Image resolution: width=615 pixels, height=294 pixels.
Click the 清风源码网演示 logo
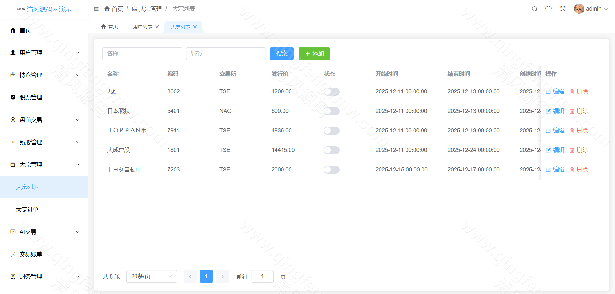coord(44,9)
